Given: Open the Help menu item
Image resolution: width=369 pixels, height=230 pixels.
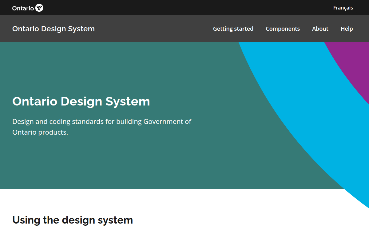Looking at the screenshot, I should 347,29.
